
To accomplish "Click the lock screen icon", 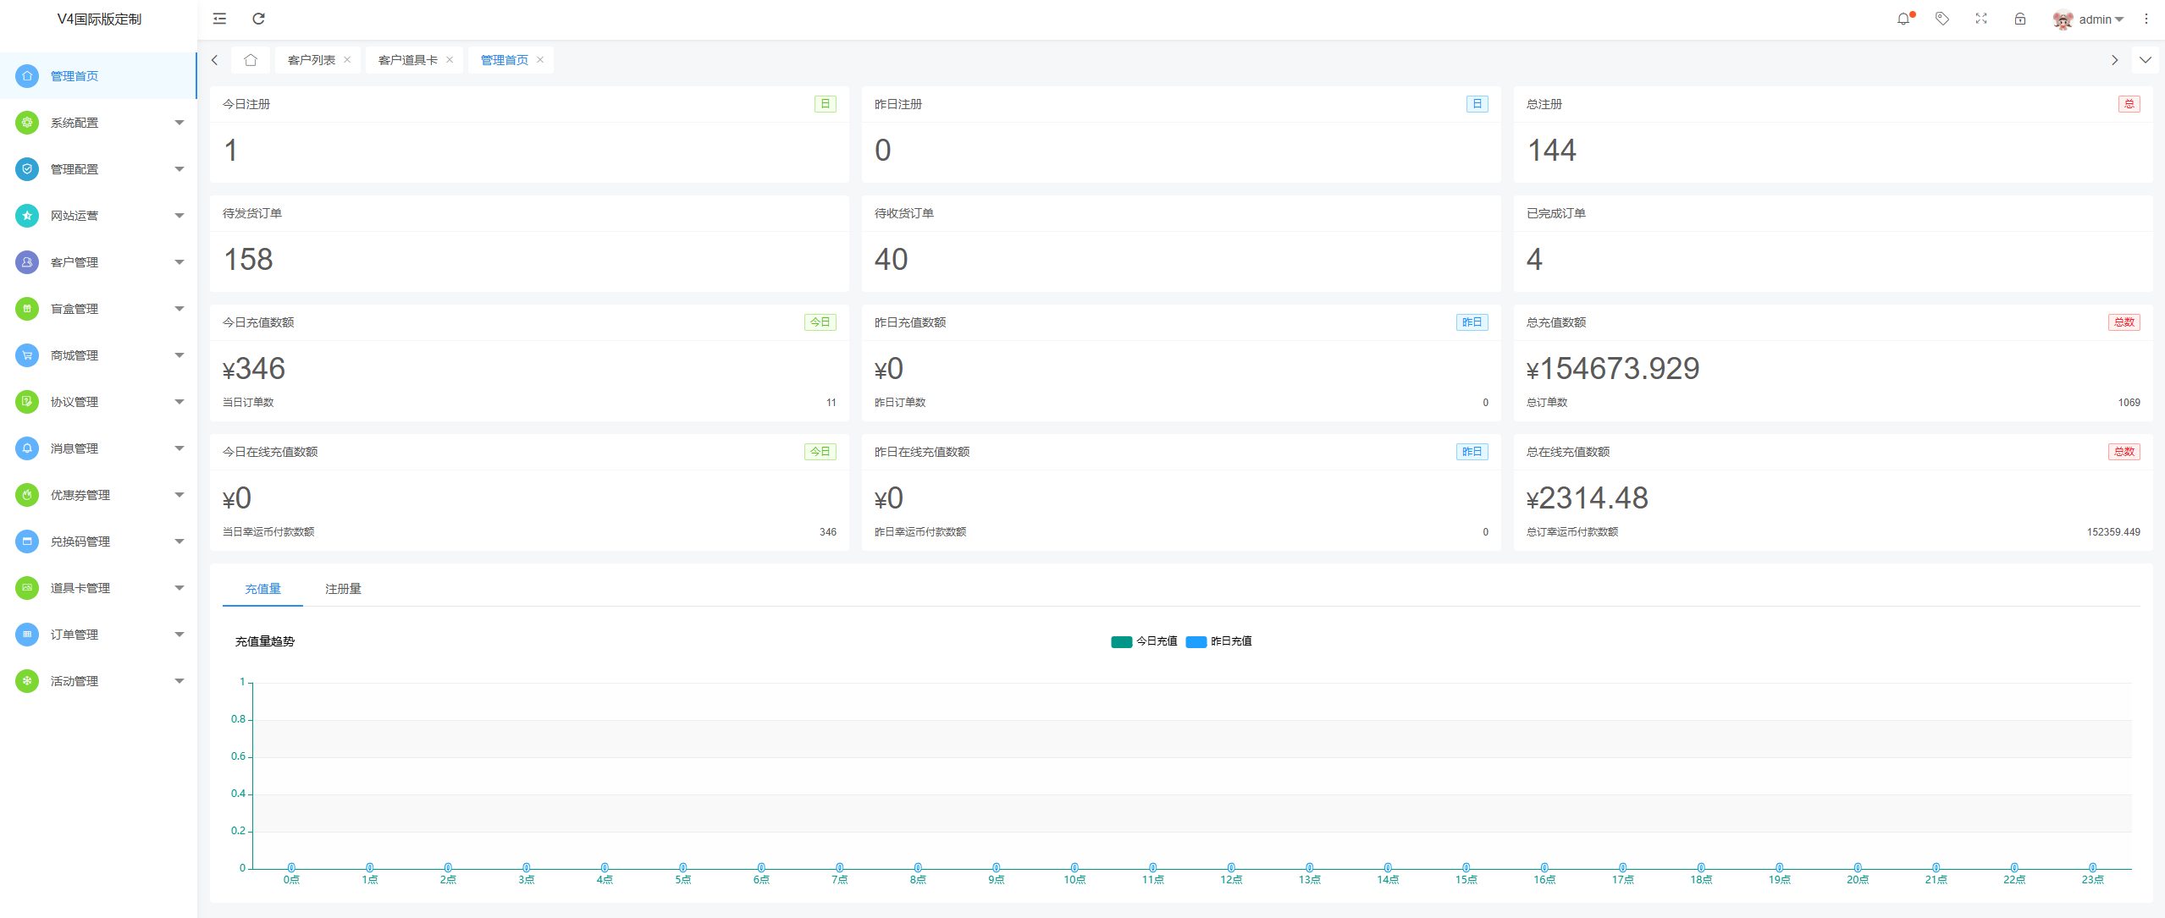I will coord(2020,19).
